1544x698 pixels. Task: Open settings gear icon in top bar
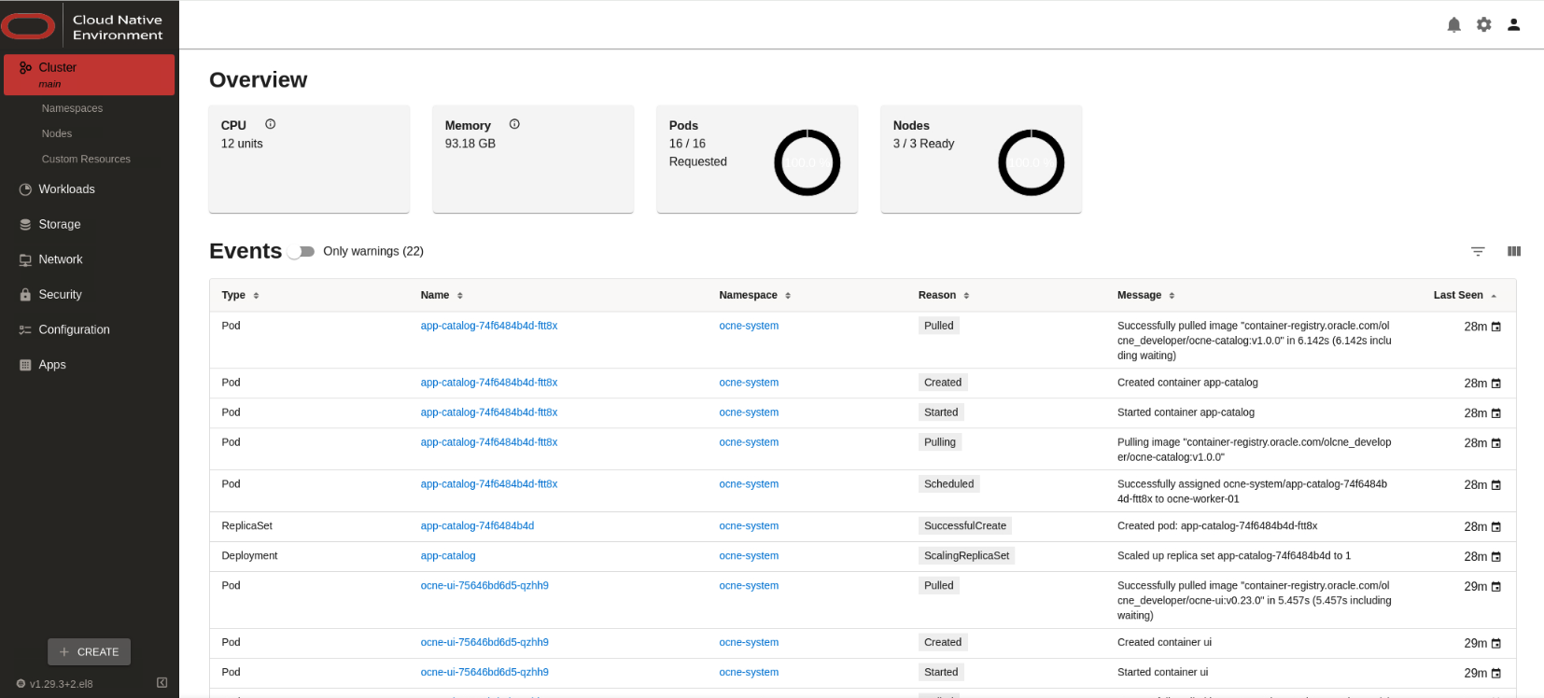coord(1483,25)
